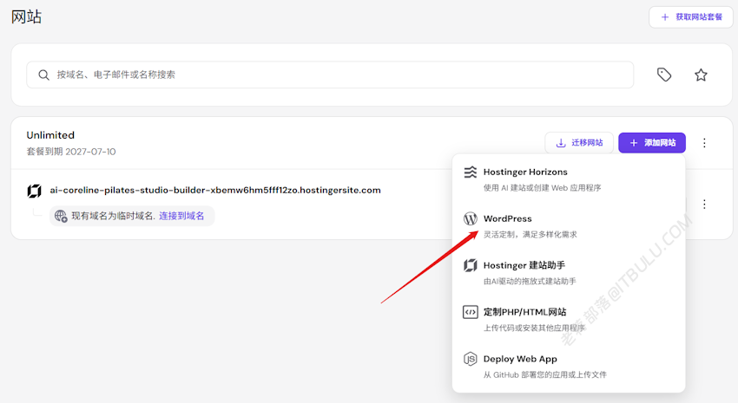The width and height of the screenshot is (738, 403).
Task: Click the globe temporary domain icon
Action: click(x=61, y=216)
